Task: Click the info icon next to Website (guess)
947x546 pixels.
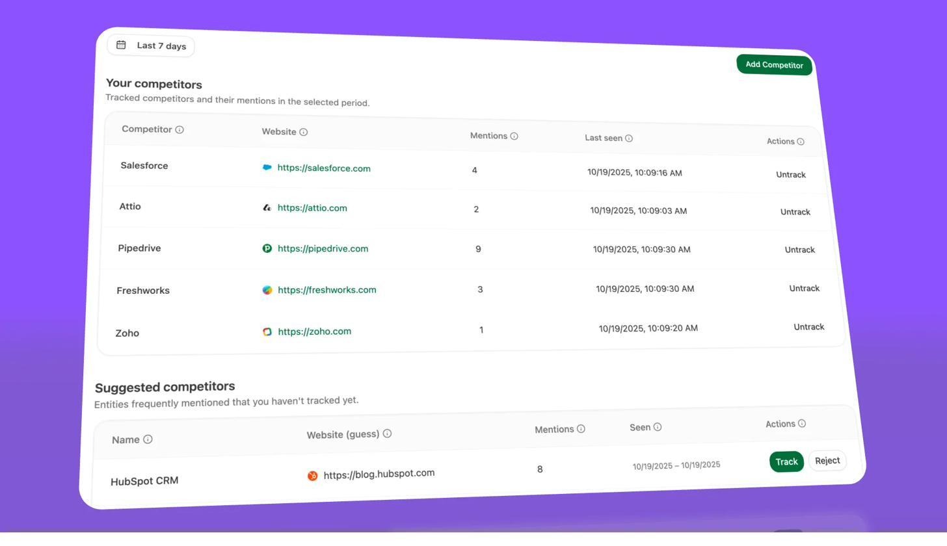Action: pos(387,433)
